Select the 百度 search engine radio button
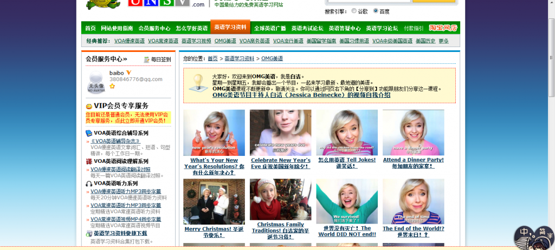The image size is (555, 250). [x=376, y=11]
